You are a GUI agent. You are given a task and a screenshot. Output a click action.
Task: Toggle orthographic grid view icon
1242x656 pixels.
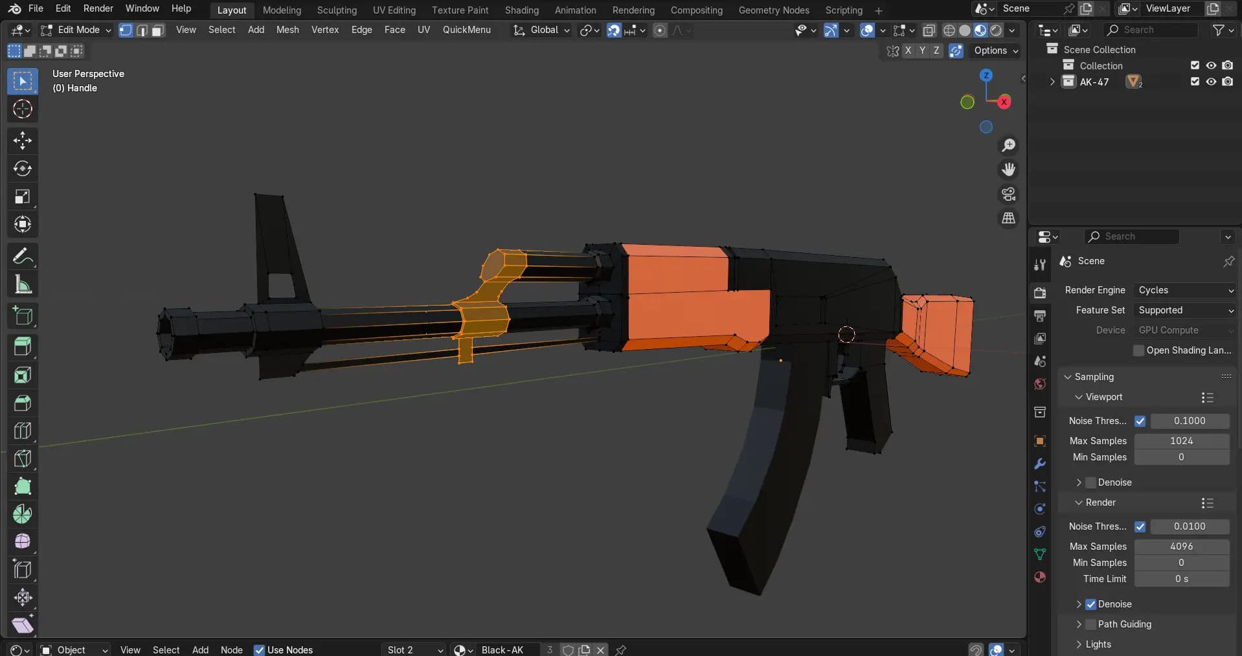point(1008,219)
